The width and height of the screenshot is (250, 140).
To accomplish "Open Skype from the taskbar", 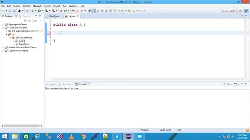I will (117, 136).
